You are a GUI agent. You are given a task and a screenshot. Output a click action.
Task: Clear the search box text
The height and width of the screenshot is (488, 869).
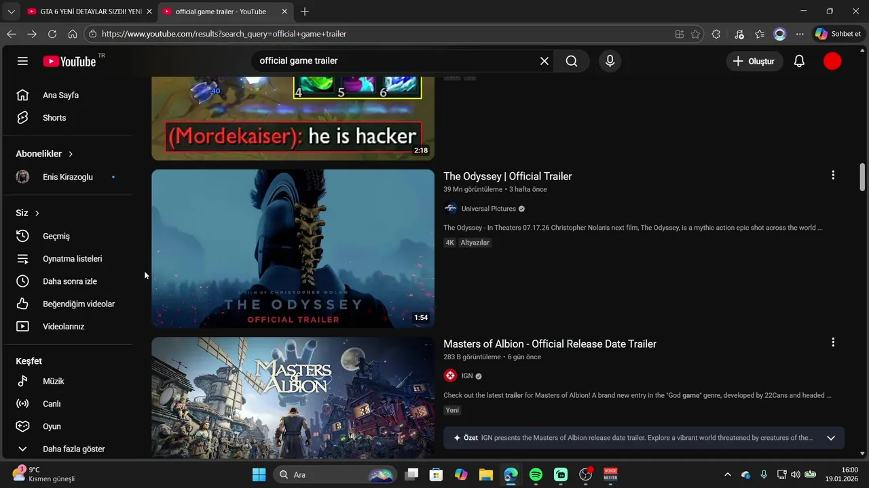(544, 61)
